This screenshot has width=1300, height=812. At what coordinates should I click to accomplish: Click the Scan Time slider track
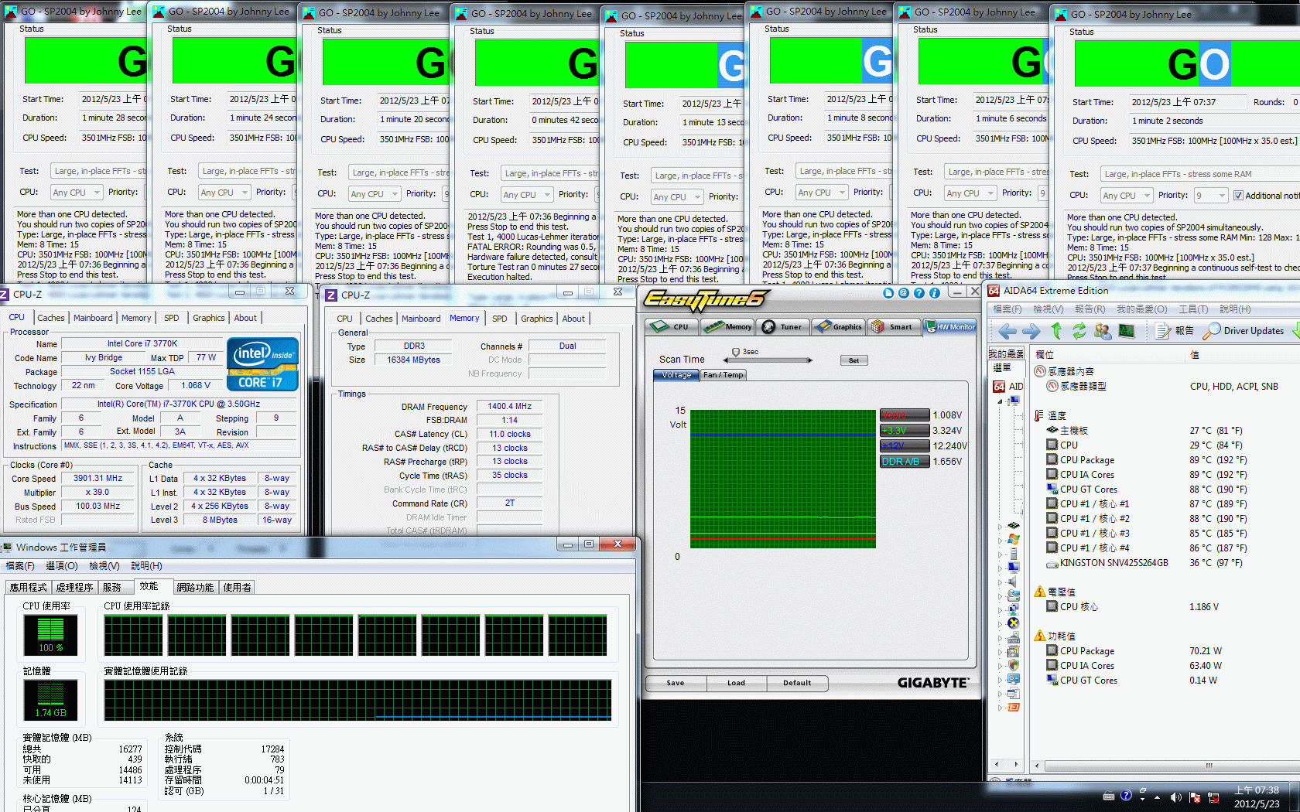tap(769, 360)
